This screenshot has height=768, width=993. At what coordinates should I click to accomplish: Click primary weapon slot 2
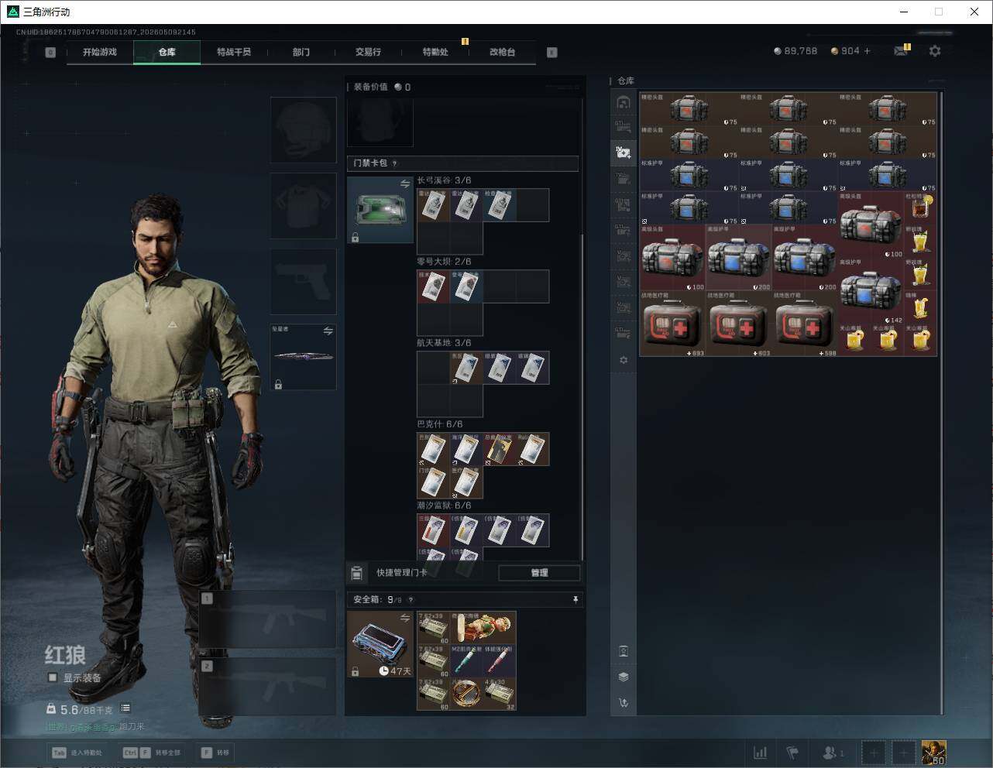(268, 687)
